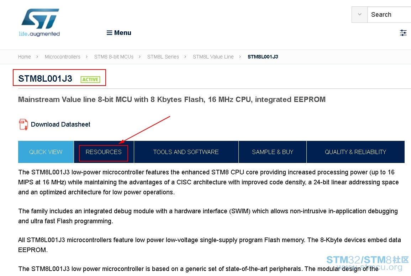The height and width of the screenshot is (276, 411).
Task: Switch to the Quick View tab
Action: 46,152
